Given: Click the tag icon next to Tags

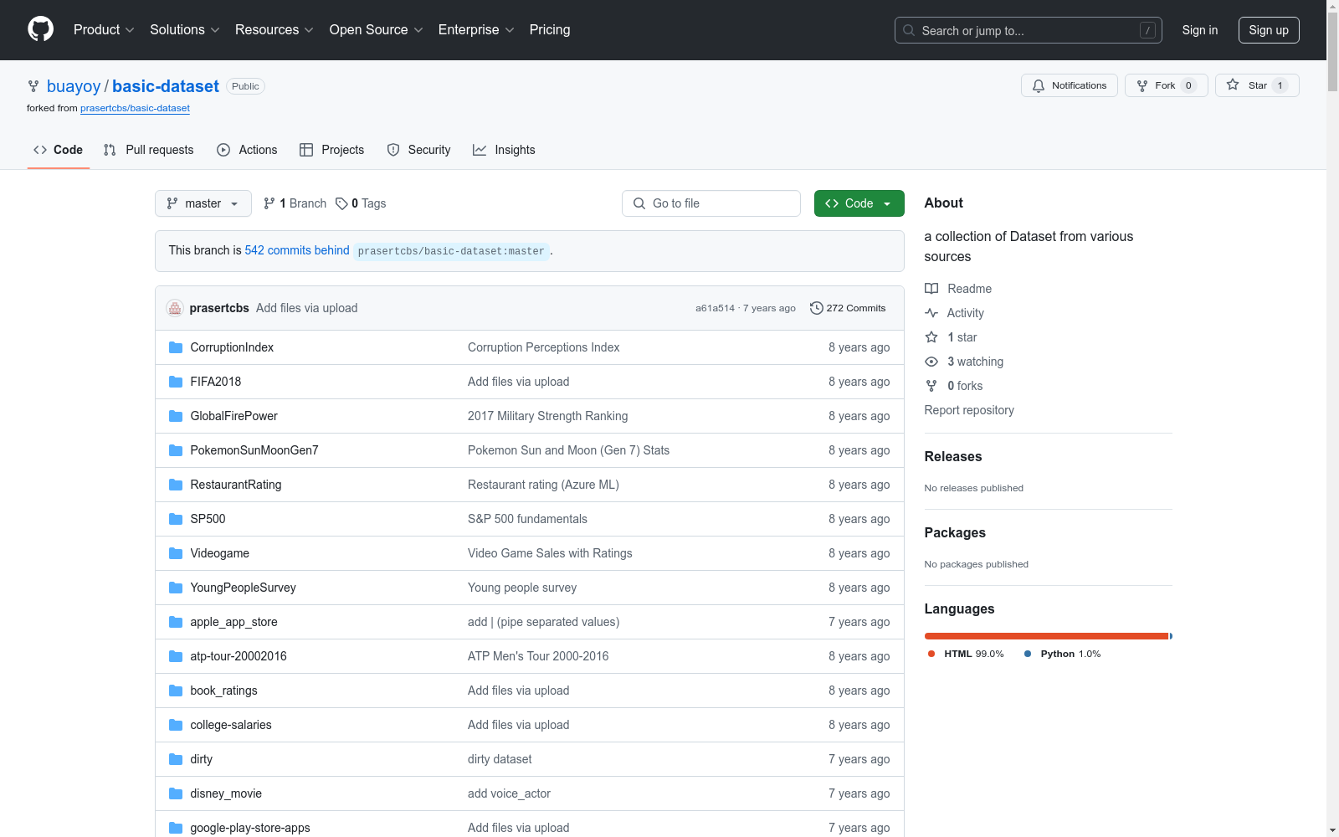Looking at the screenshot, I should 341,203.
